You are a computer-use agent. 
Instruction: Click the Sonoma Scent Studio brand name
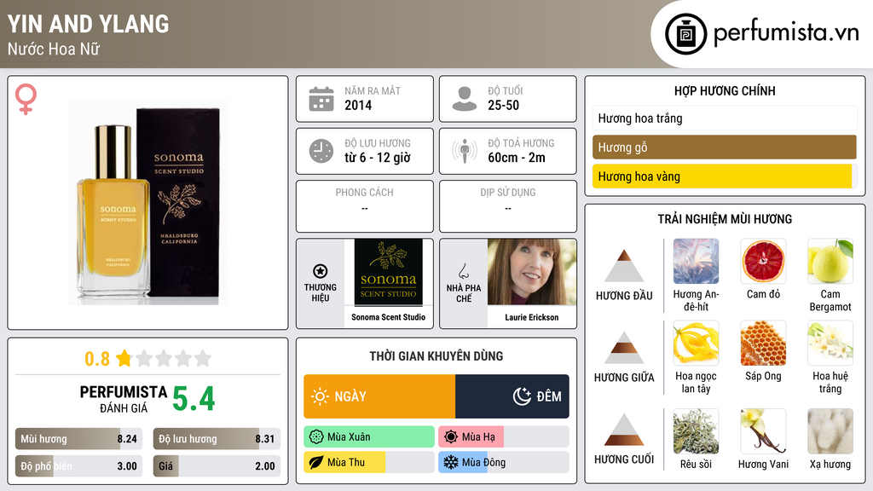tap(388, 317)
